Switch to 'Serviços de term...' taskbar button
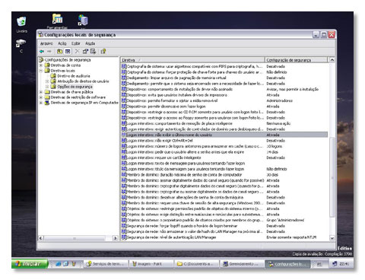Screen dimensions: 365x280 [106, 264]
